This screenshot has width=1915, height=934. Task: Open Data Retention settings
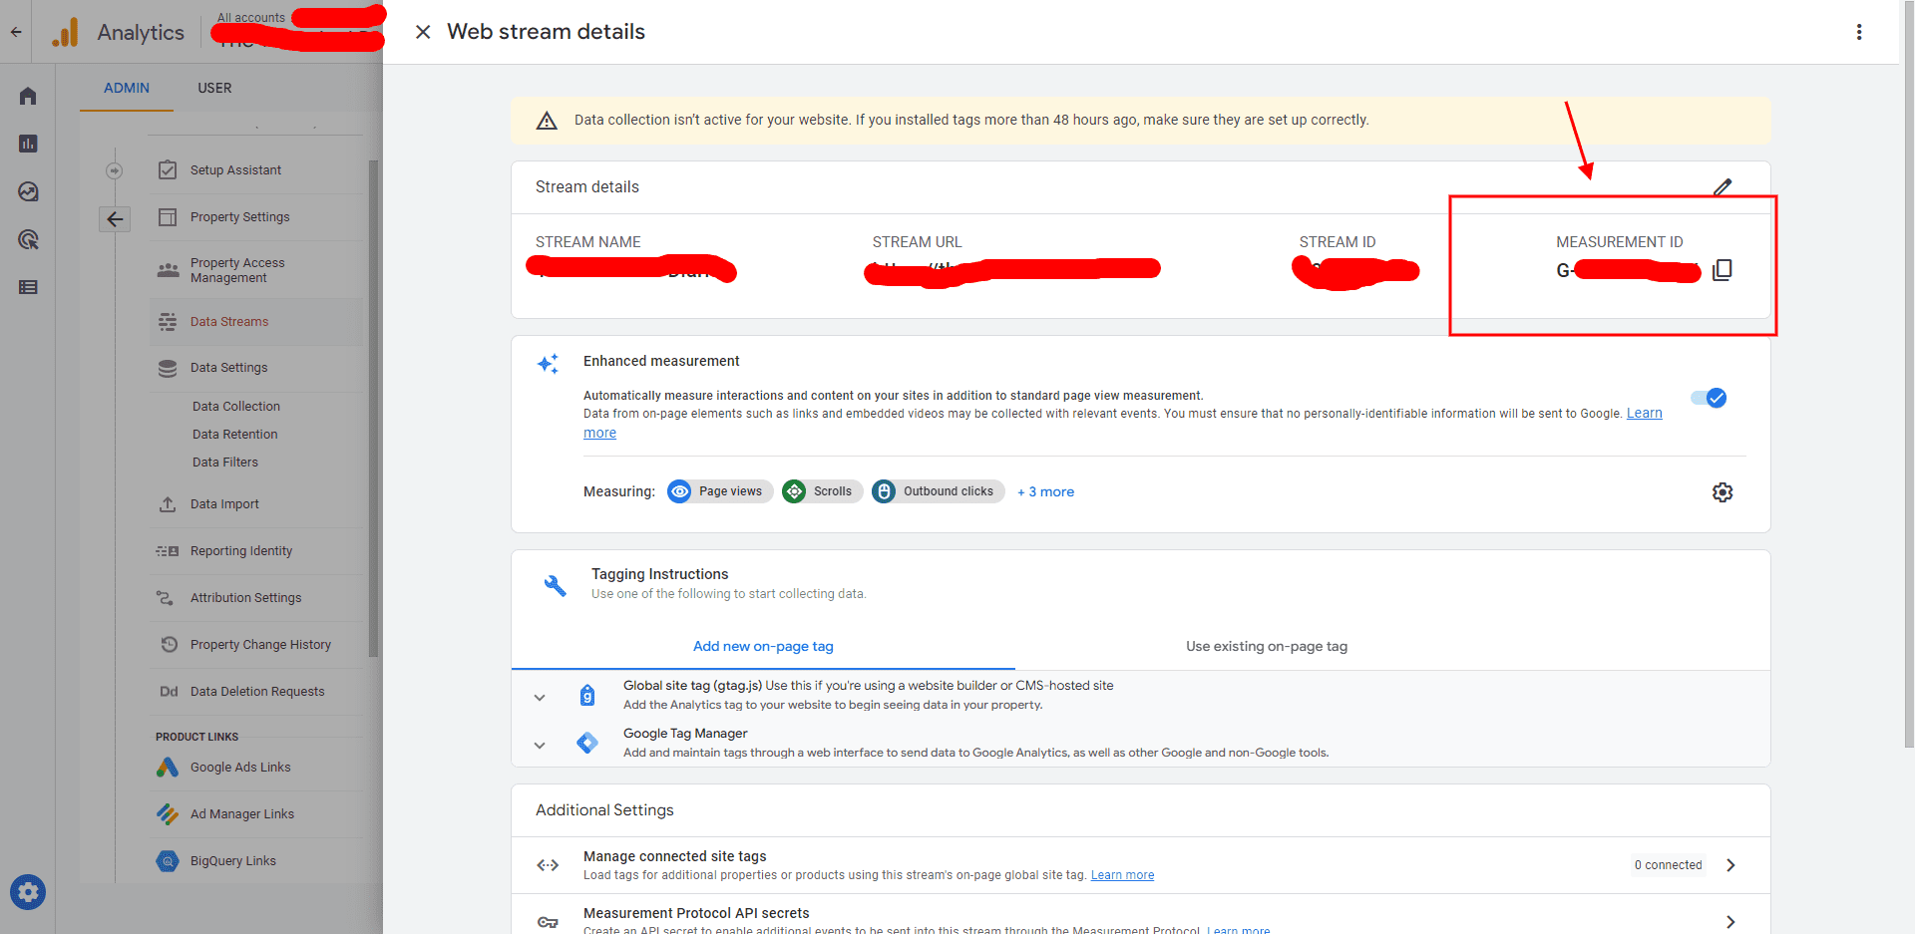point(235,435)
